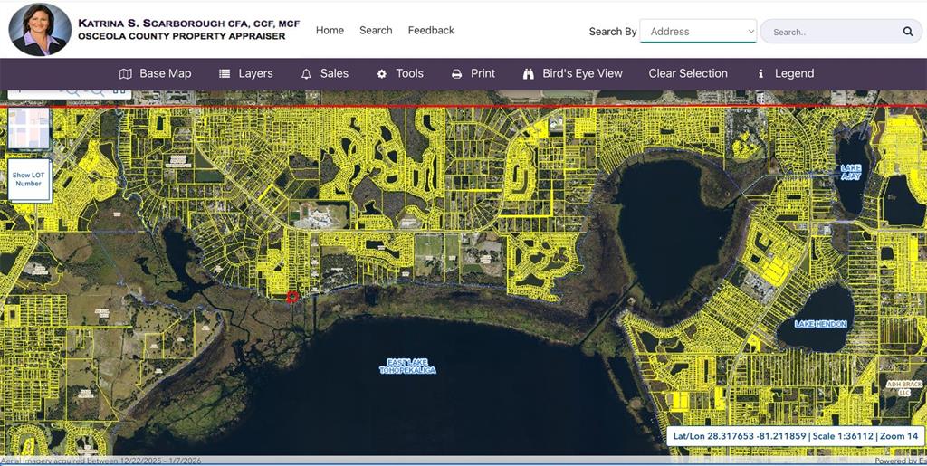Click the Layers list icon

click(225, 74)
